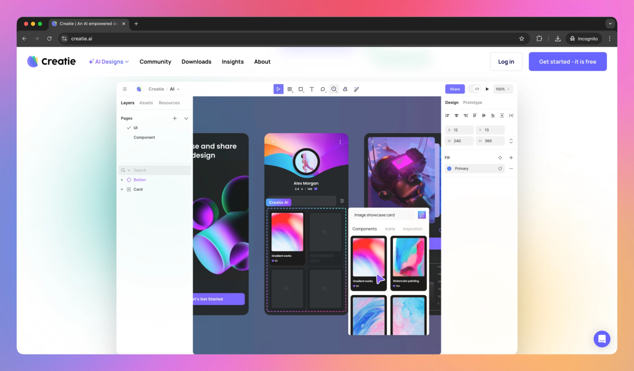Image resolution: width=634 pixels, height=371 pixels.
Task: Select the UI page
Action: (x=135, y=128)
